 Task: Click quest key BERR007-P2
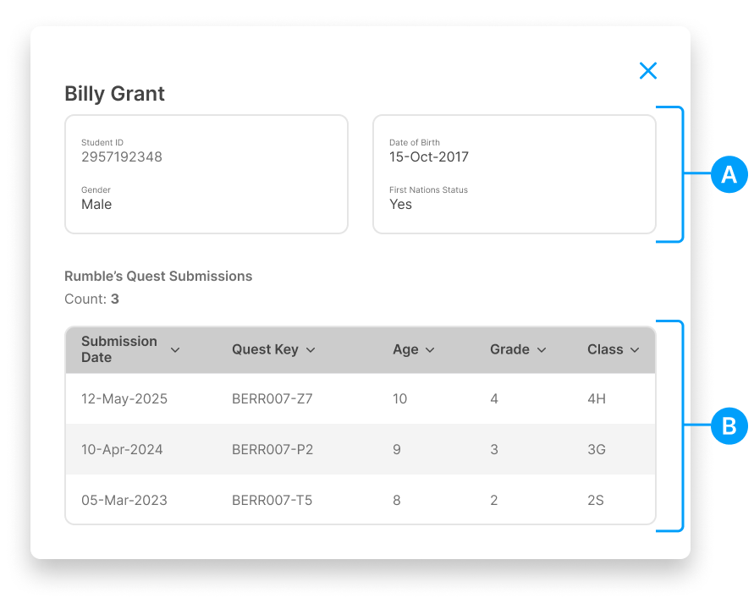(272, 449)
